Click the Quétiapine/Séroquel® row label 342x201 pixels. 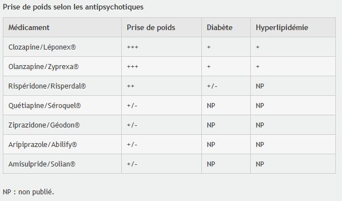pos(44,106)
